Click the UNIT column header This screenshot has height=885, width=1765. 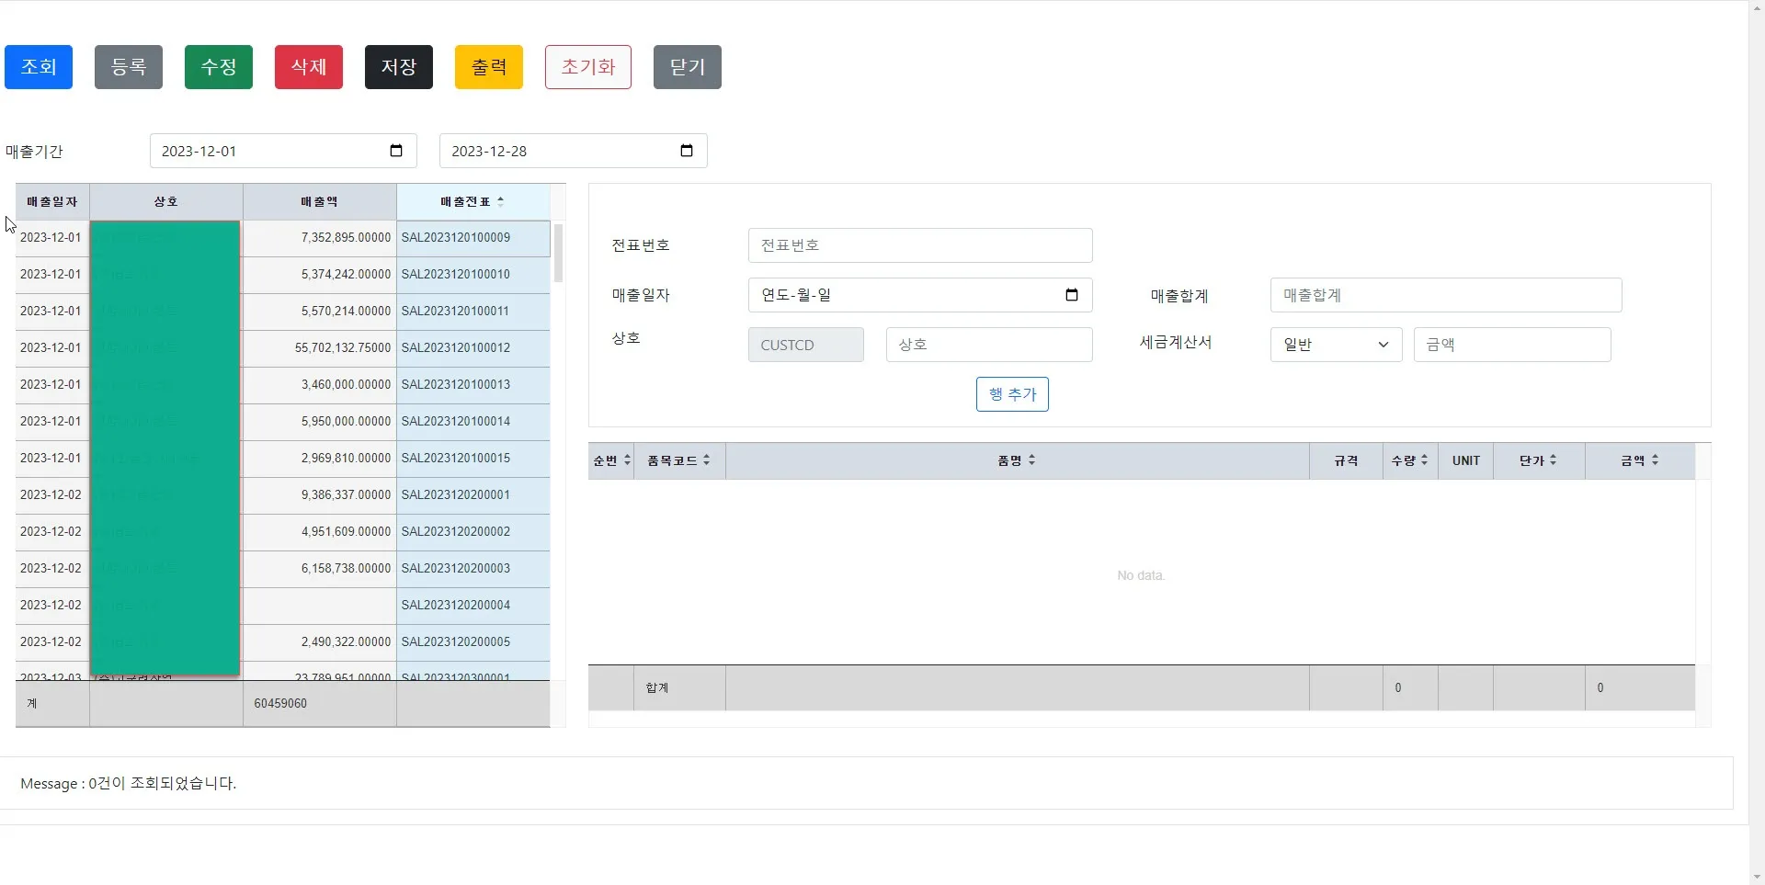click(1466, 460)
